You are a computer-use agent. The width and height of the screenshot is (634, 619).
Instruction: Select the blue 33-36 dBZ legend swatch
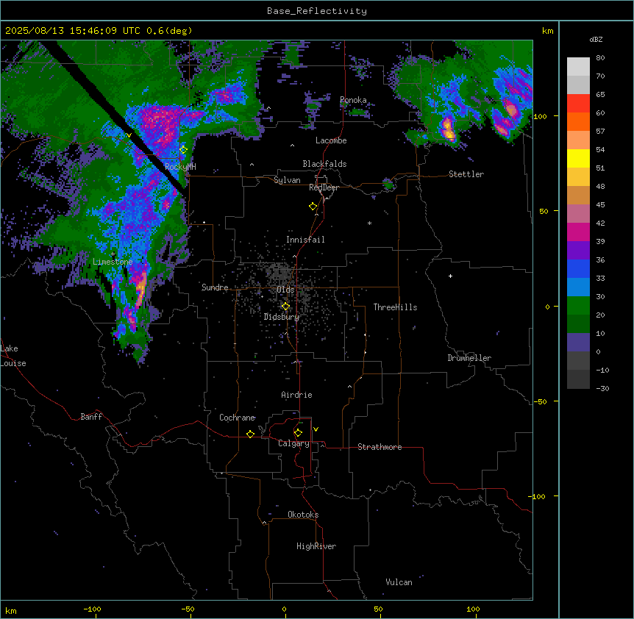[578, 268]
